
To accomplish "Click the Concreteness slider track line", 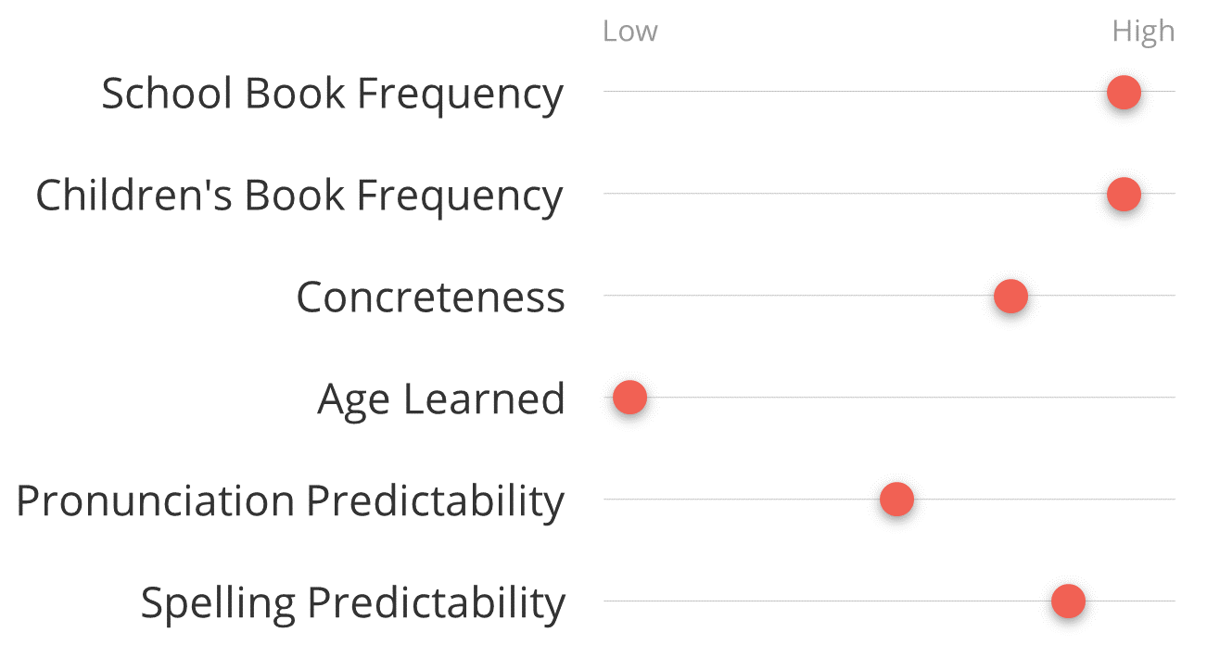I will tap(889, 295).
